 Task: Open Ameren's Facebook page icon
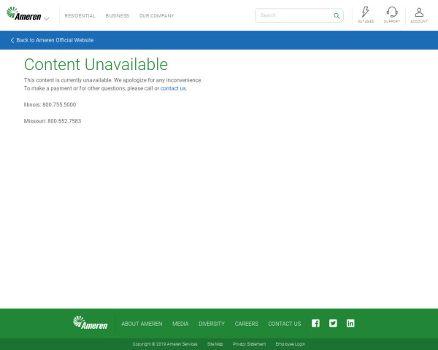[x=315, y=323]
